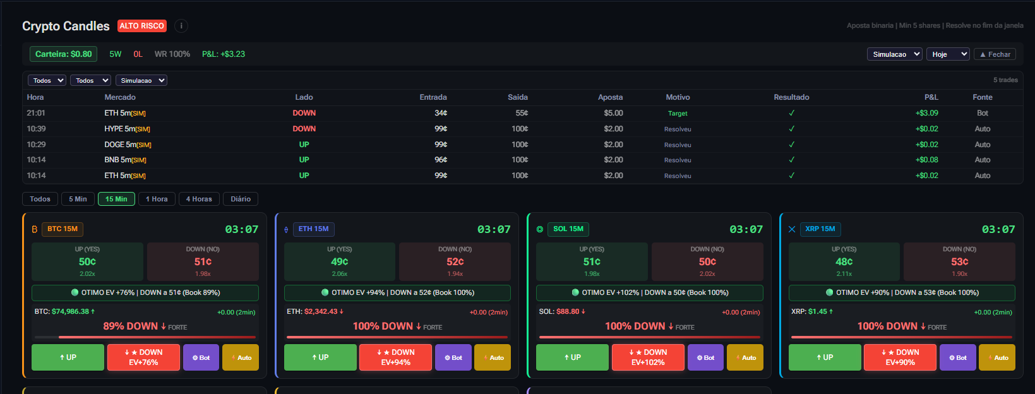Click the +$3.09 P&L value
The height and width of the screenshot is (394, 1035).
pos(926,113)
